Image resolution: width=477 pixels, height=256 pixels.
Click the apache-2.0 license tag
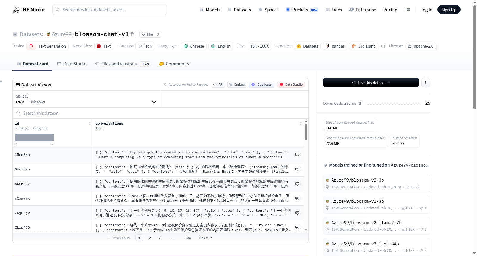[421, 46]
